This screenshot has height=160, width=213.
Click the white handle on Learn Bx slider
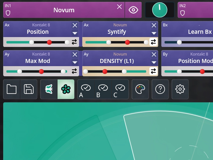[179, 42]
